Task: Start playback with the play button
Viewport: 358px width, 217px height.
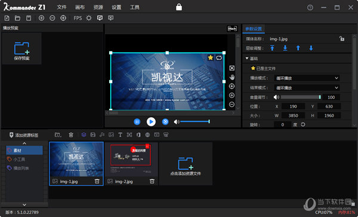Action: click(151, 122)
